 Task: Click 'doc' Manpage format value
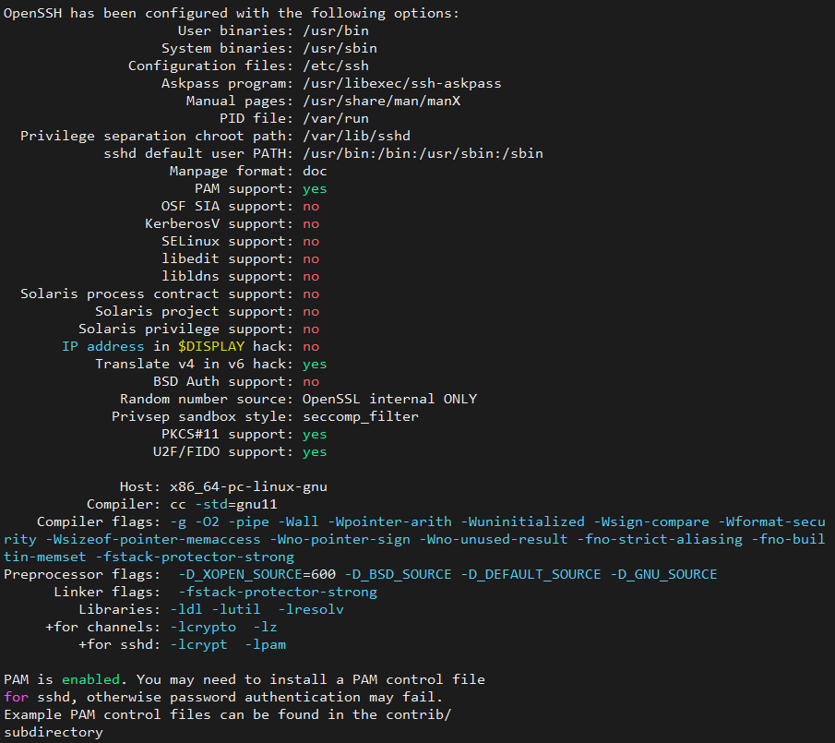click(315, 171)
